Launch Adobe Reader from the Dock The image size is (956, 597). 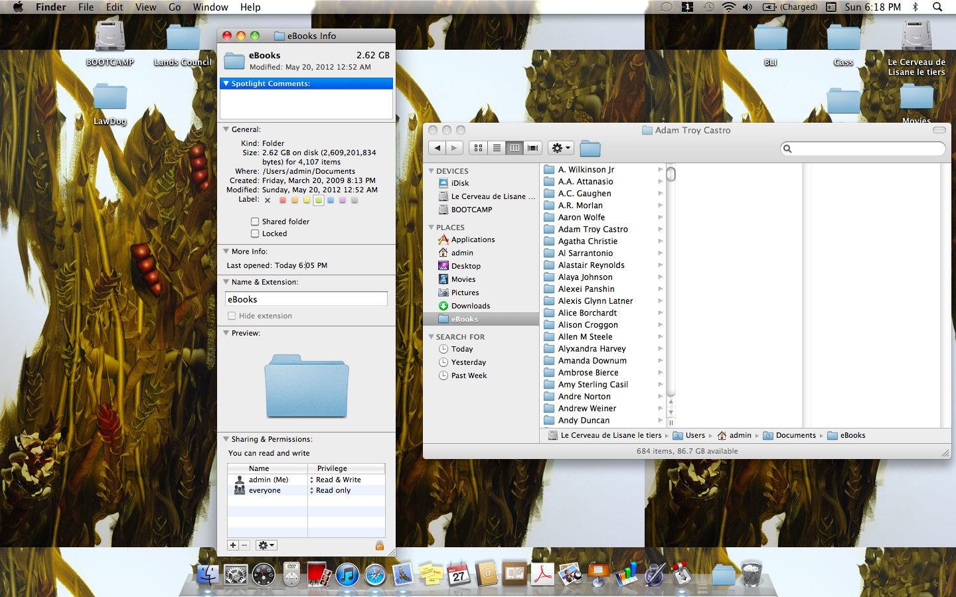[x=542, y=574]
